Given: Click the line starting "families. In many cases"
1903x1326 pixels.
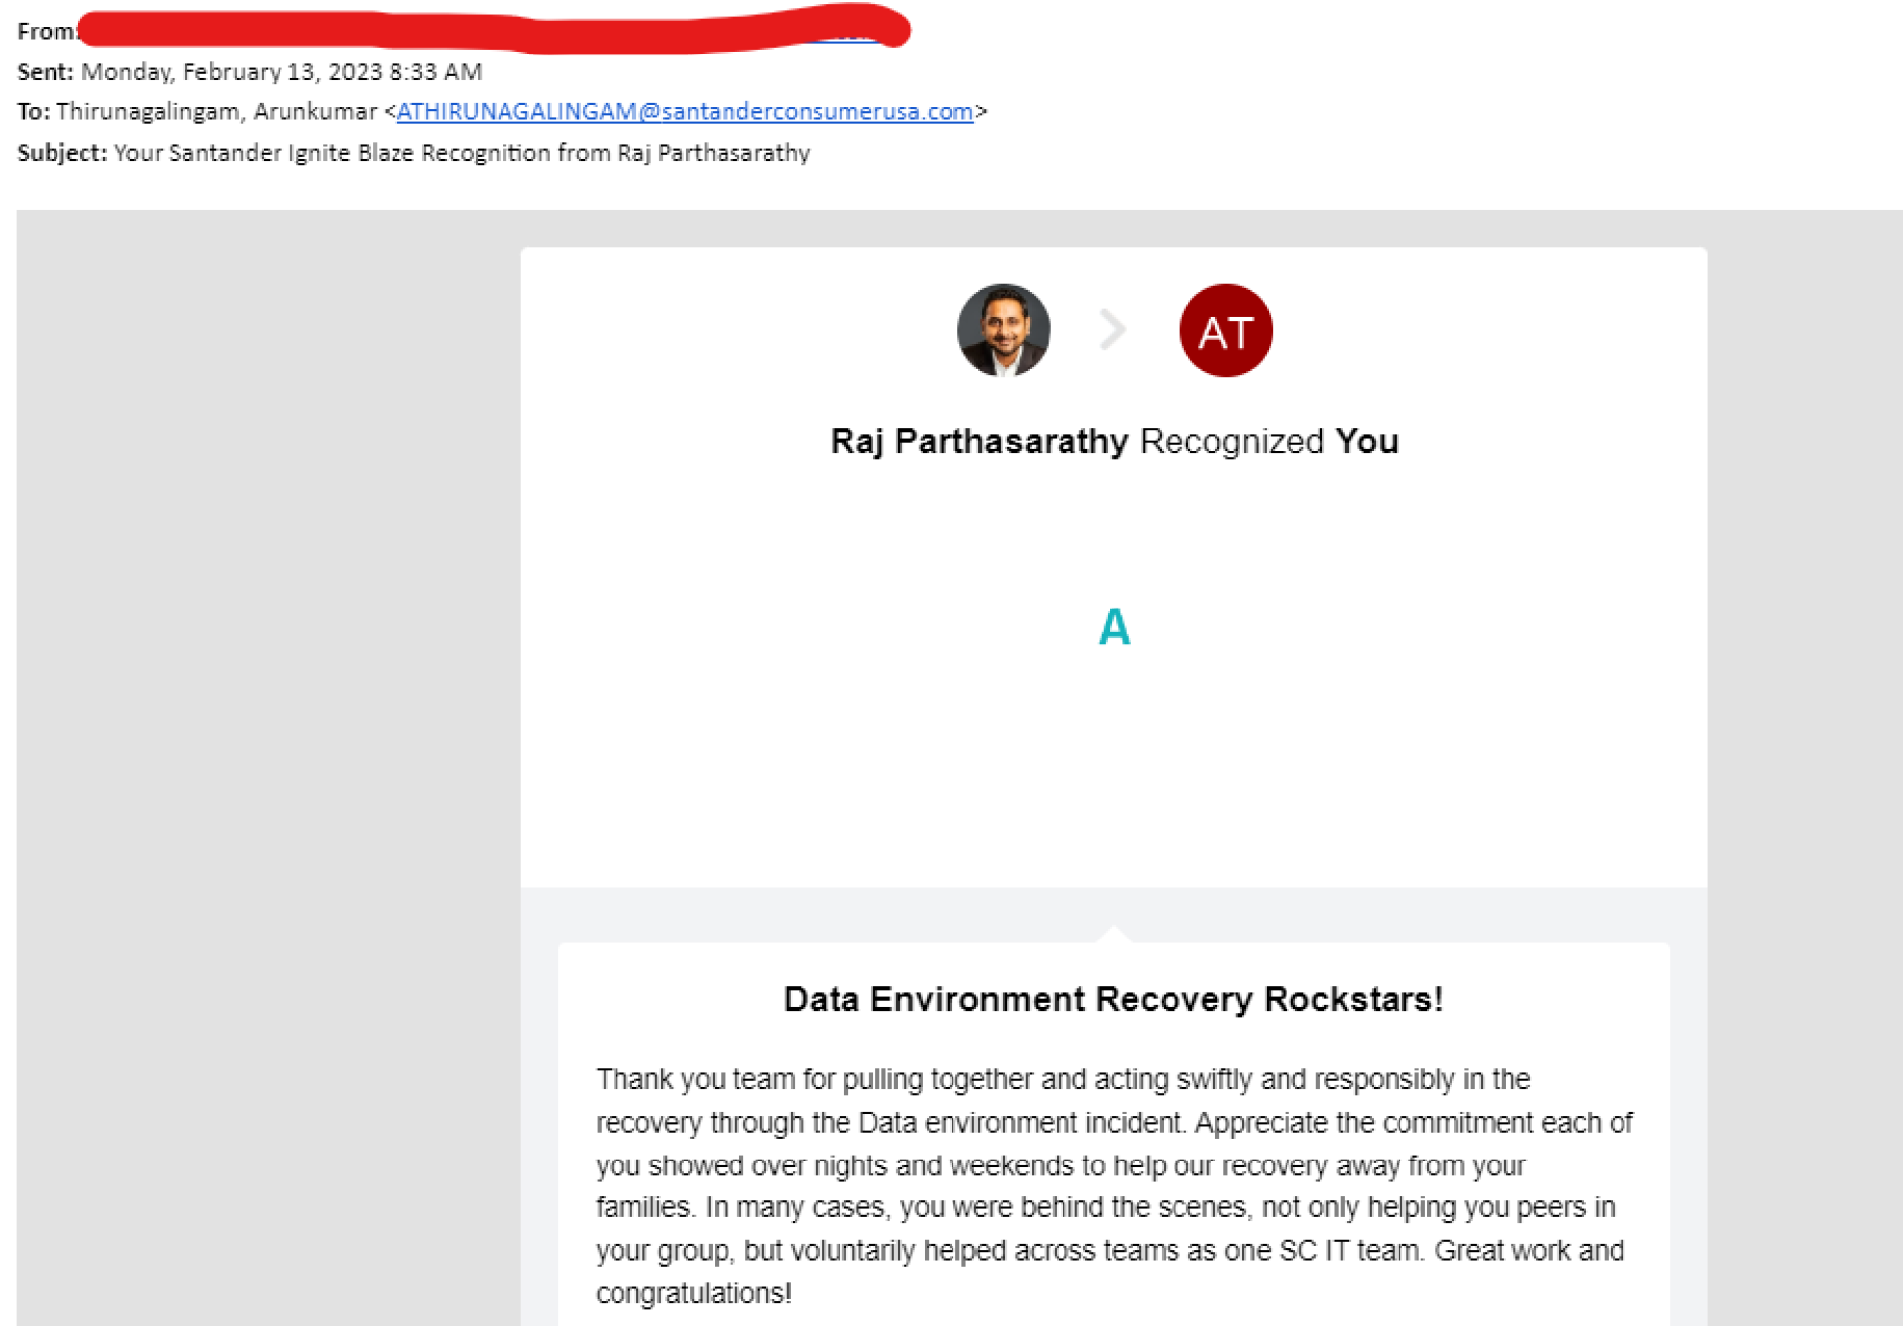Looking at the screenshot, I should (1105, 1207).
